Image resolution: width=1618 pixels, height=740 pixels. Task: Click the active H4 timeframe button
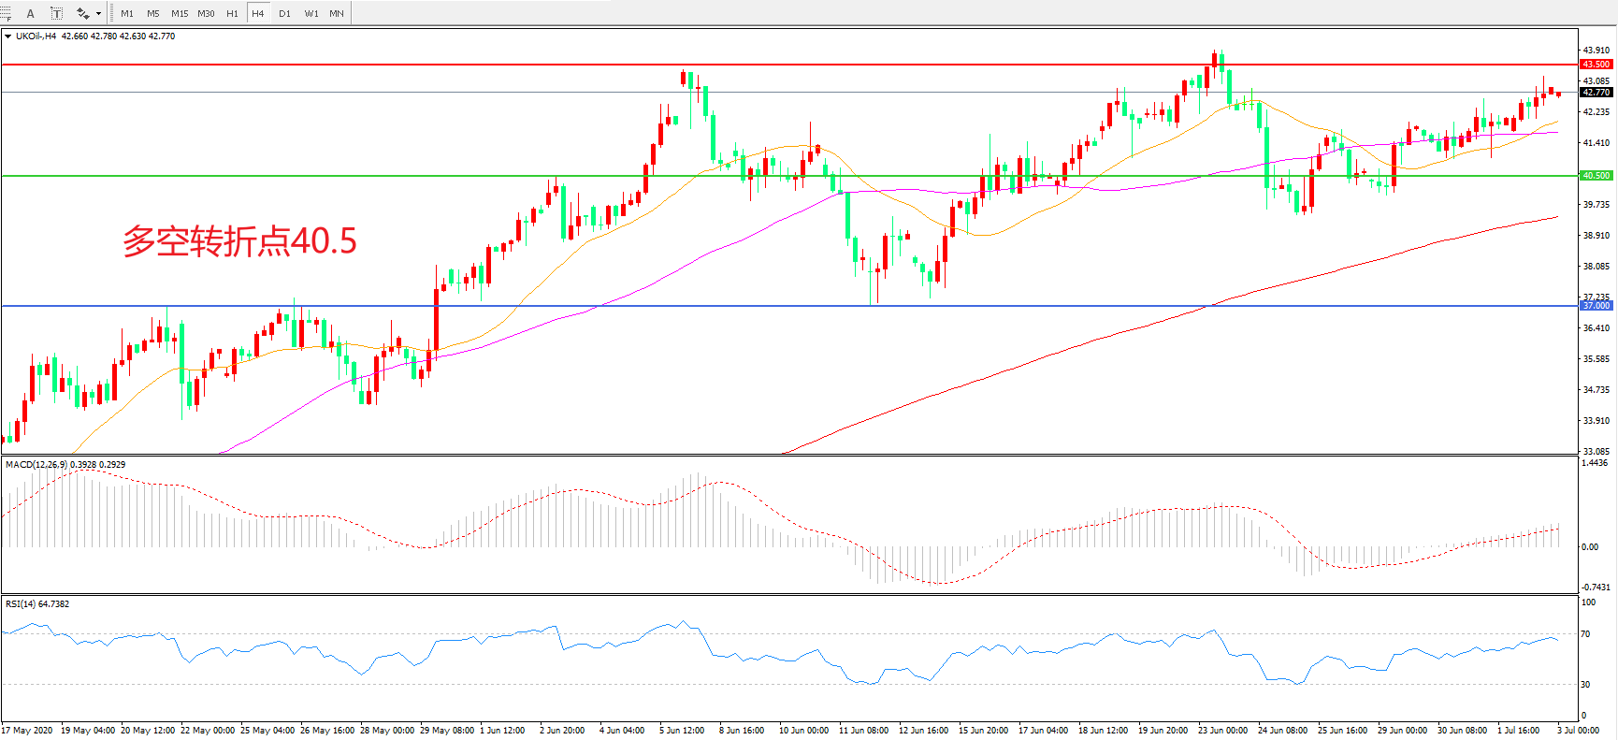click(x=258, y=13)
